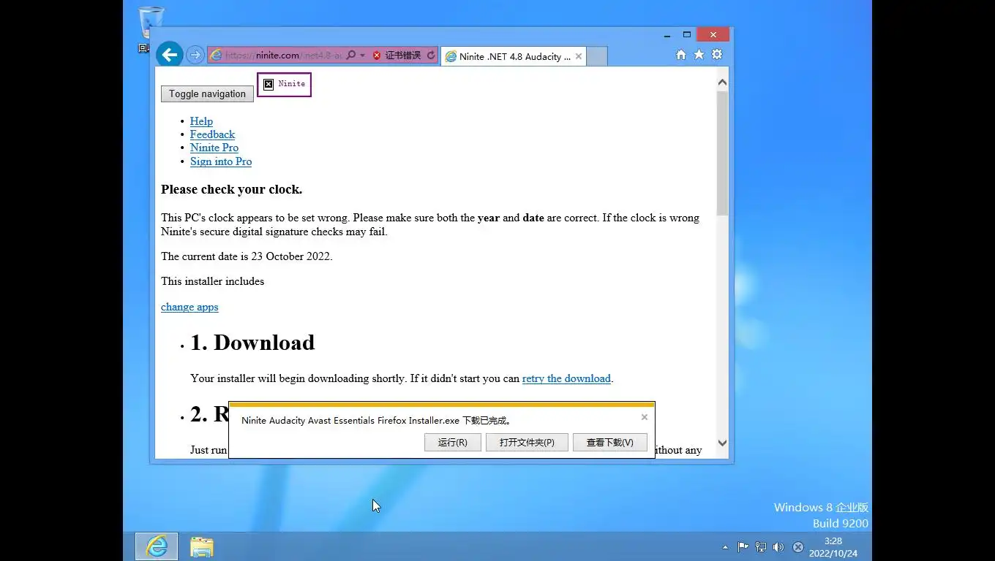Click the vertical scrollbar thumb
This screenshot has width=995, height=561.
coord(722,153)
